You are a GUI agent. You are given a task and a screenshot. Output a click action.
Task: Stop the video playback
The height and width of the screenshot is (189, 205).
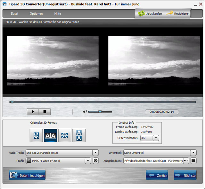tap(45, 112)
